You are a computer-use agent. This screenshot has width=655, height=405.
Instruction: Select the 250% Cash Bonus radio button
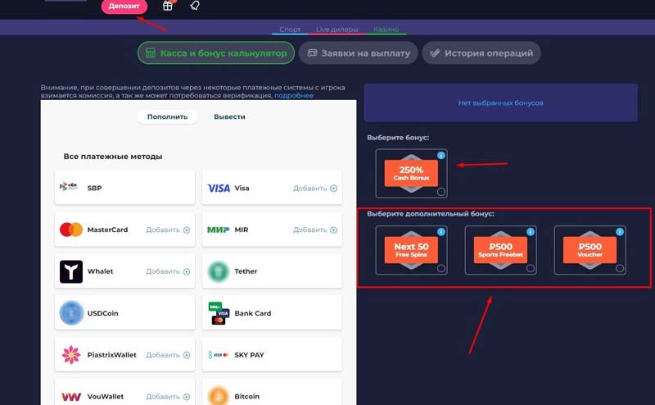pos(441,192)
